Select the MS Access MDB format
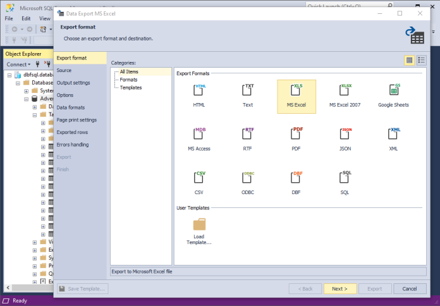The height and width of the screenshot is (306, 440). 199,140
